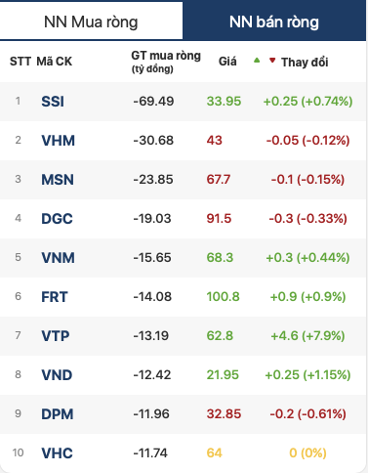The width and height of the screenshot is (368, 473).
Task: Click the Thay đổi column header
Action: click(305, 62)
